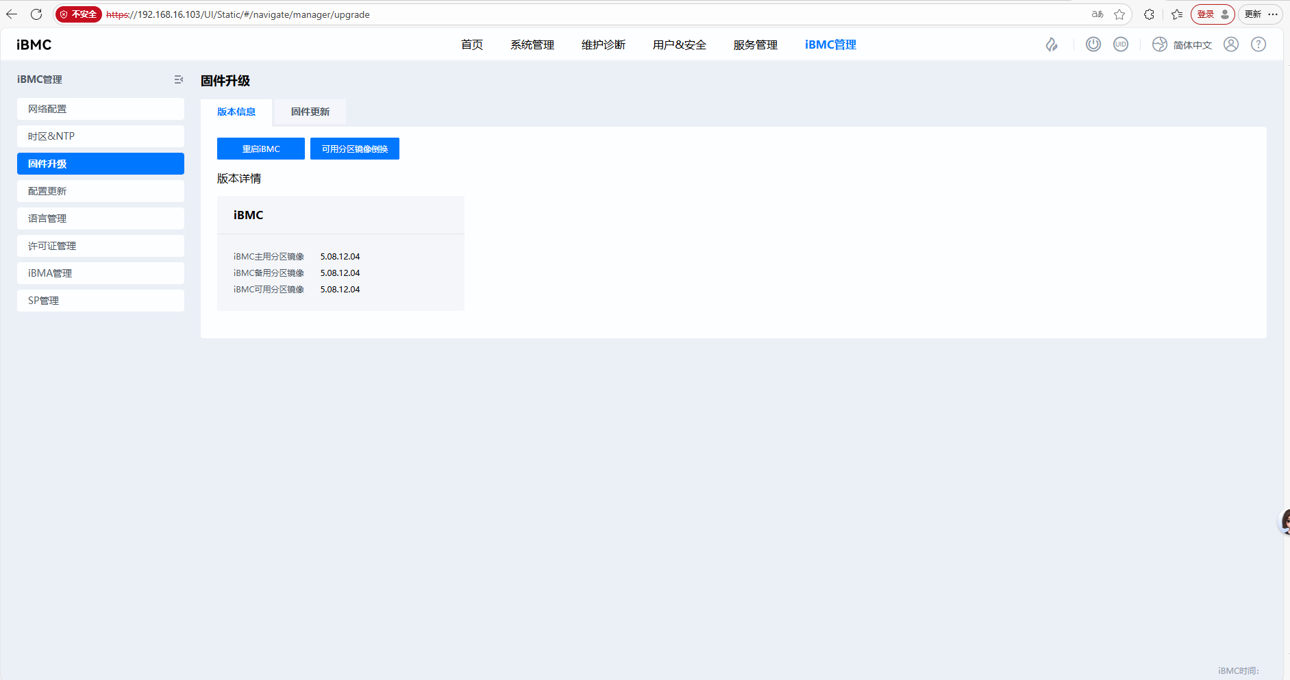This screenshot has height=680, width=1290.
Task: Select 网络配置 in the sidebar
Action: pos(100,109)
